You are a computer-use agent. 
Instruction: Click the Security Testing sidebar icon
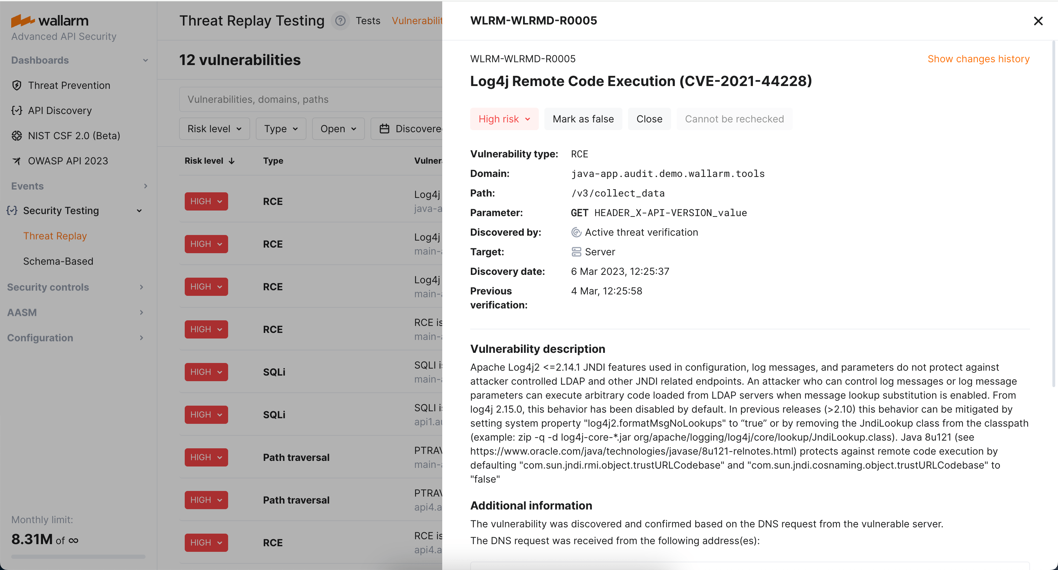[12, 211]
